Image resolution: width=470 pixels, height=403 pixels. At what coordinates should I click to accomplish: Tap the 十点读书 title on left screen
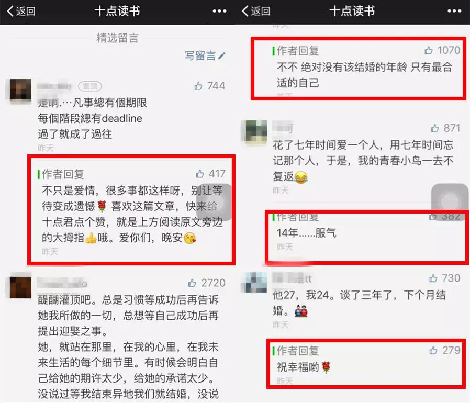(x=117, y=11)
